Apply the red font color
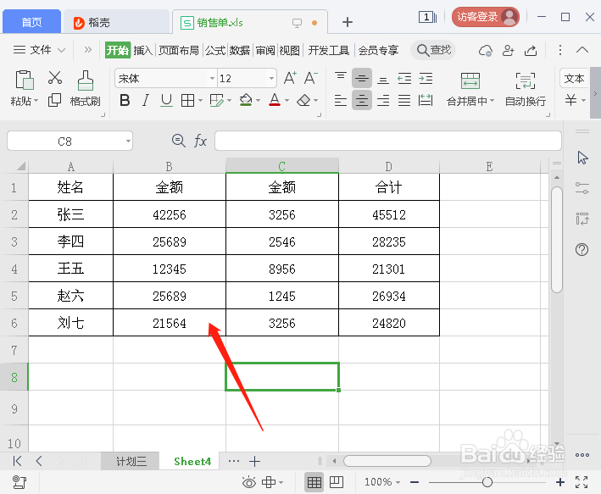 [275, 100]
